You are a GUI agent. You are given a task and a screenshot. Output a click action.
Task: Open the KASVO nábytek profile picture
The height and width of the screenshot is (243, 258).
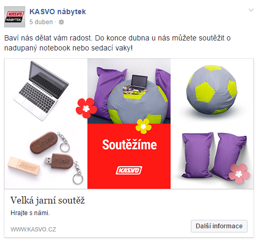point(15,17)
